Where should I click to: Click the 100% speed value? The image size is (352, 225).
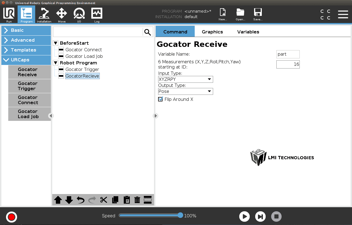tap(190, 216)
